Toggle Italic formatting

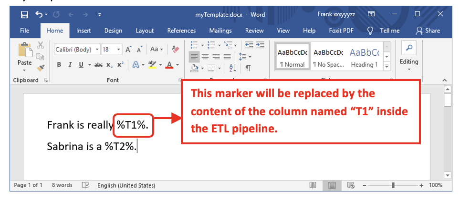tap(70, 65)
